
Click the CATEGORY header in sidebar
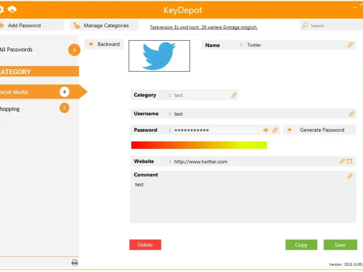39,72
